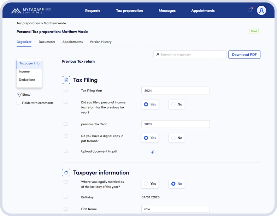This screenshot has height=216, width=277.
Task: Click the Tax Filing Year input field
Action: (175, 91)
